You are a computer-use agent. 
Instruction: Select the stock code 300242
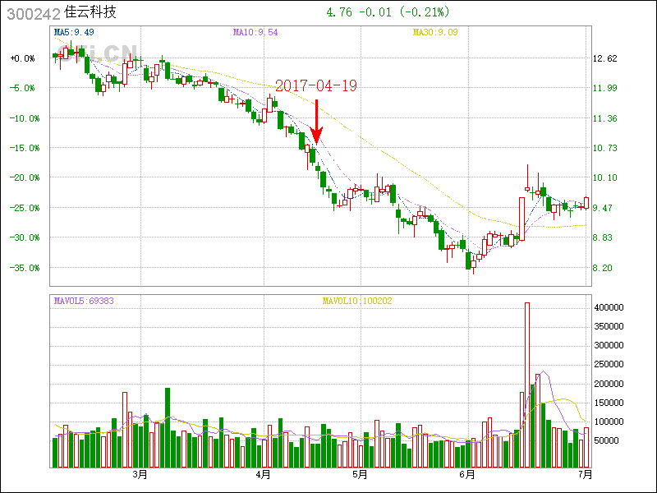point(32,12)
